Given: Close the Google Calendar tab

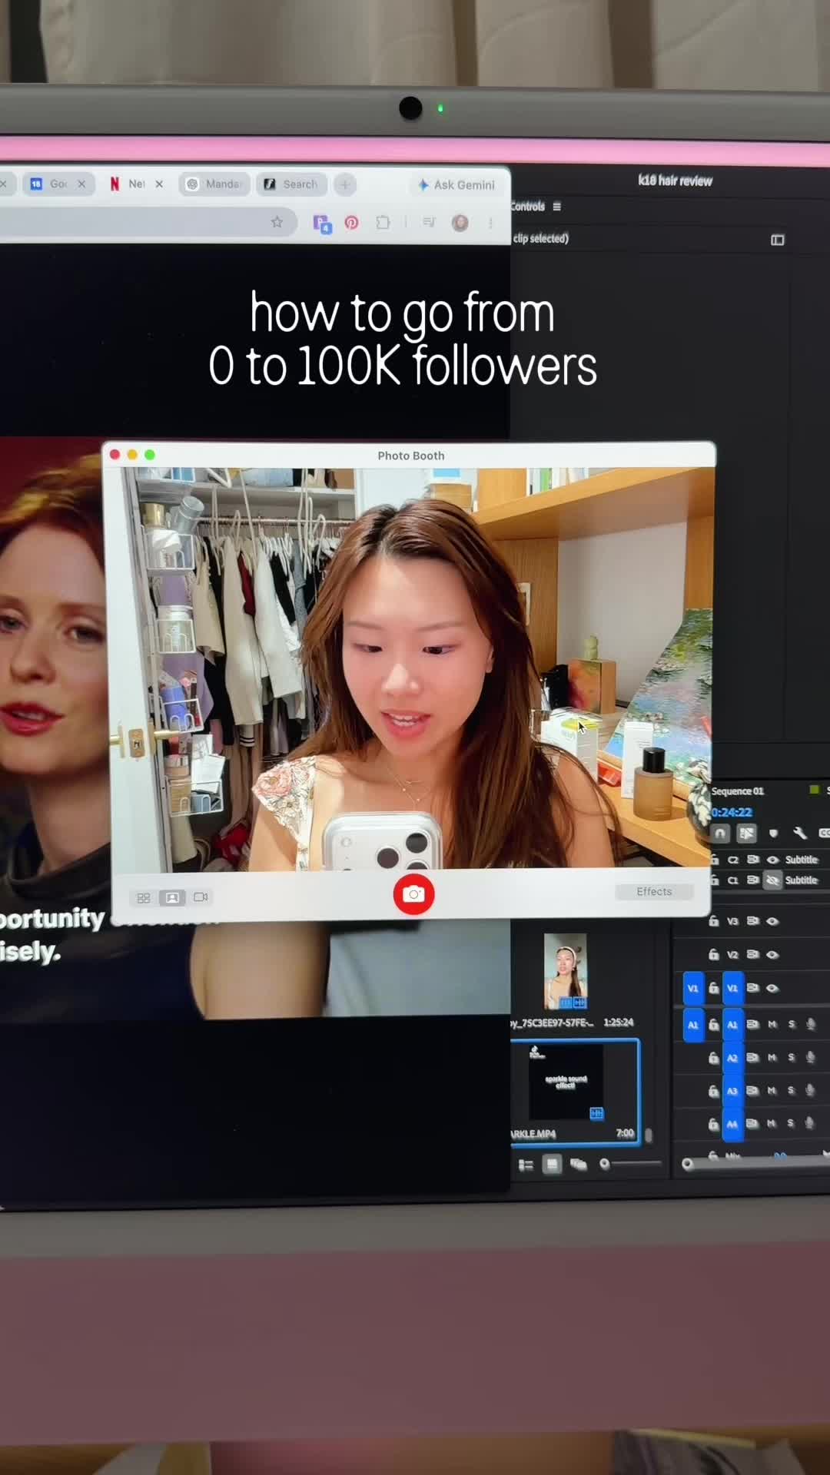Looking at the screenshot, I should 81,184.
